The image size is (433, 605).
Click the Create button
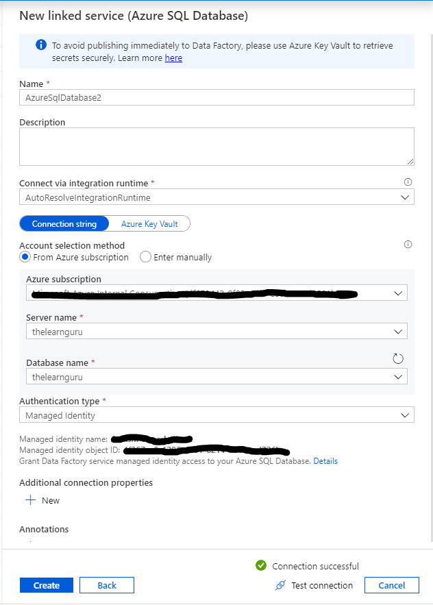click(x=46, y=585)
